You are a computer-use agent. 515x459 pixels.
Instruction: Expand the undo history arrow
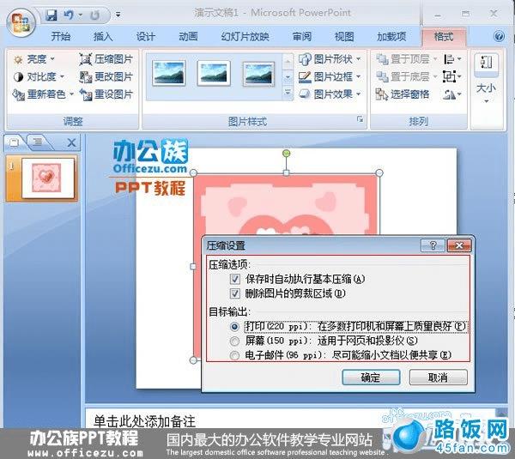pyautogui.click(x=80, y=15)
